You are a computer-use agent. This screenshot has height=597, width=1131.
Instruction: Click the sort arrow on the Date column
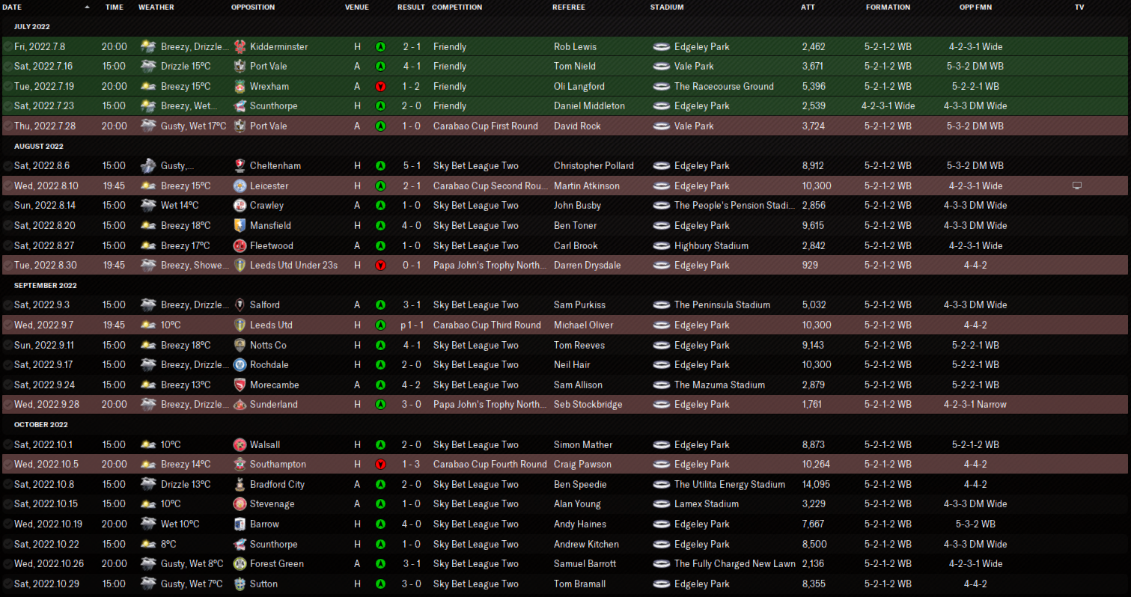coord(87,7)
